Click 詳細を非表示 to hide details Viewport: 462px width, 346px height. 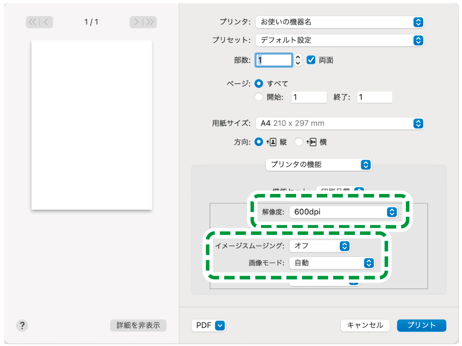(138, 325)
